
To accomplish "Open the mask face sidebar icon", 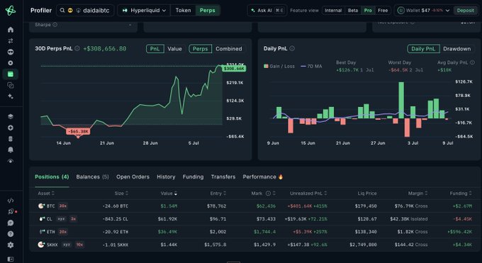I will point(11,52).
